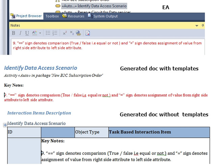216x168 pixels.
Task: Open the Toolbox tab
Action: click(x=52, y=16)
